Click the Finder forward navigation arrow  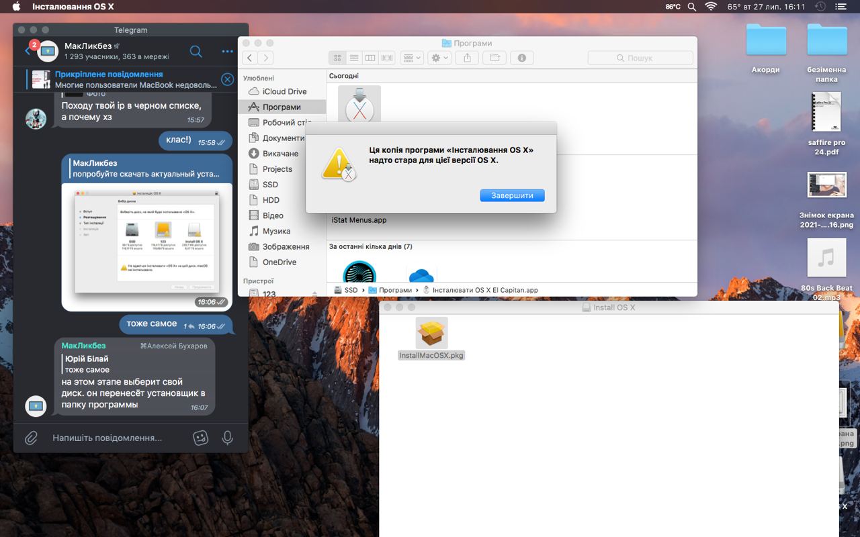point(266,58)
